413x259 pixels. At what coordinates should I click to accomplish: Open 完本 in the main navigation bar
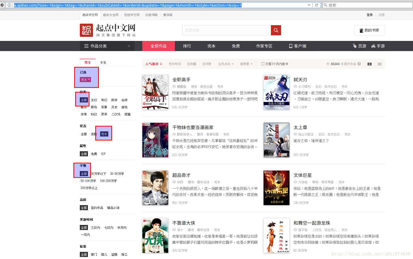pos(211,46)
